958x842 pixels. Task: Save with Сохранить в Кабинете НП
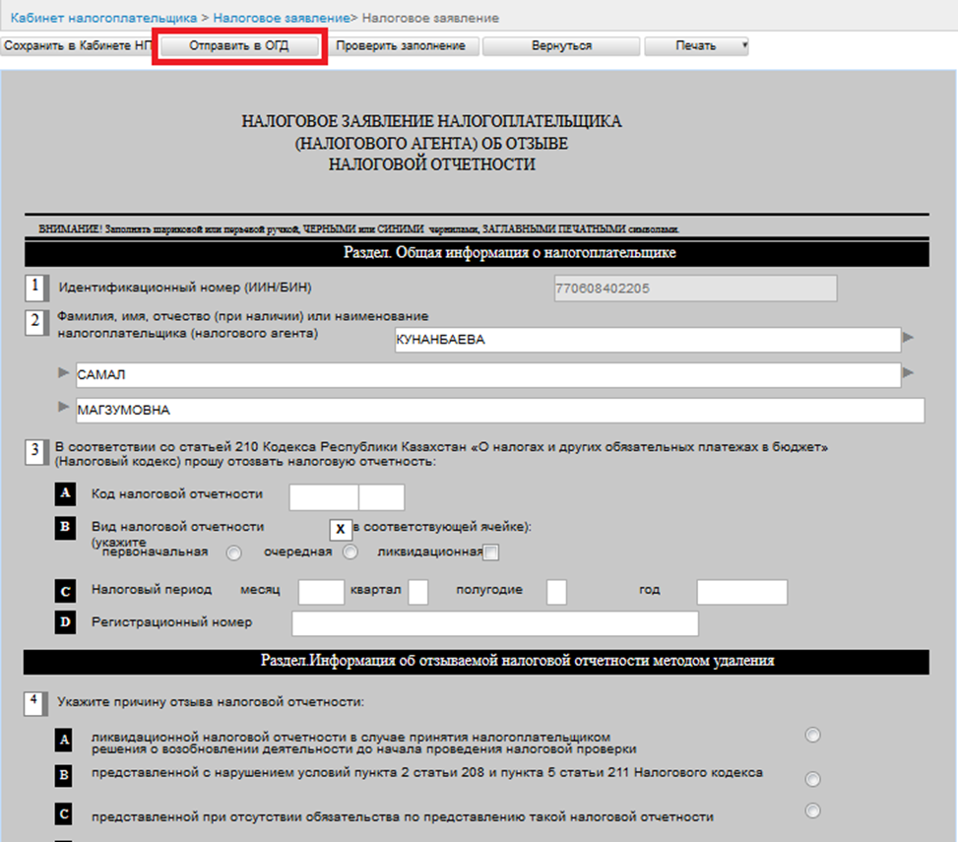pyautogui.click(x=76, y=46)
